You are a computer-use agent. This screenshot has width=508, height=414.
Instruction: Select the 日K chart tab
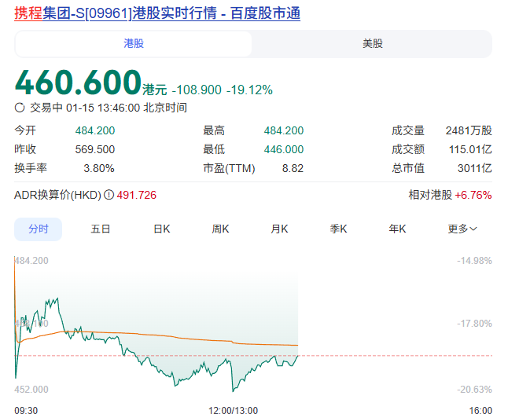tap(162, 229)
